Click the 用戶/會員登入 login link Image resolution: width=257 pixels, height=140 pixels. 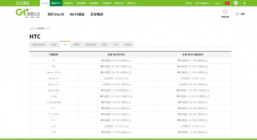point(203,3)
